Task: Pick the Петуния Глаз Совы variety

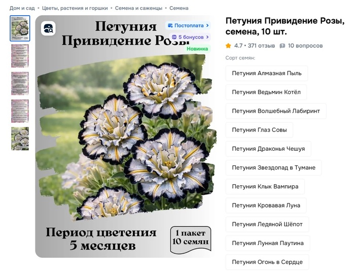Action: [x=259, y=130]
